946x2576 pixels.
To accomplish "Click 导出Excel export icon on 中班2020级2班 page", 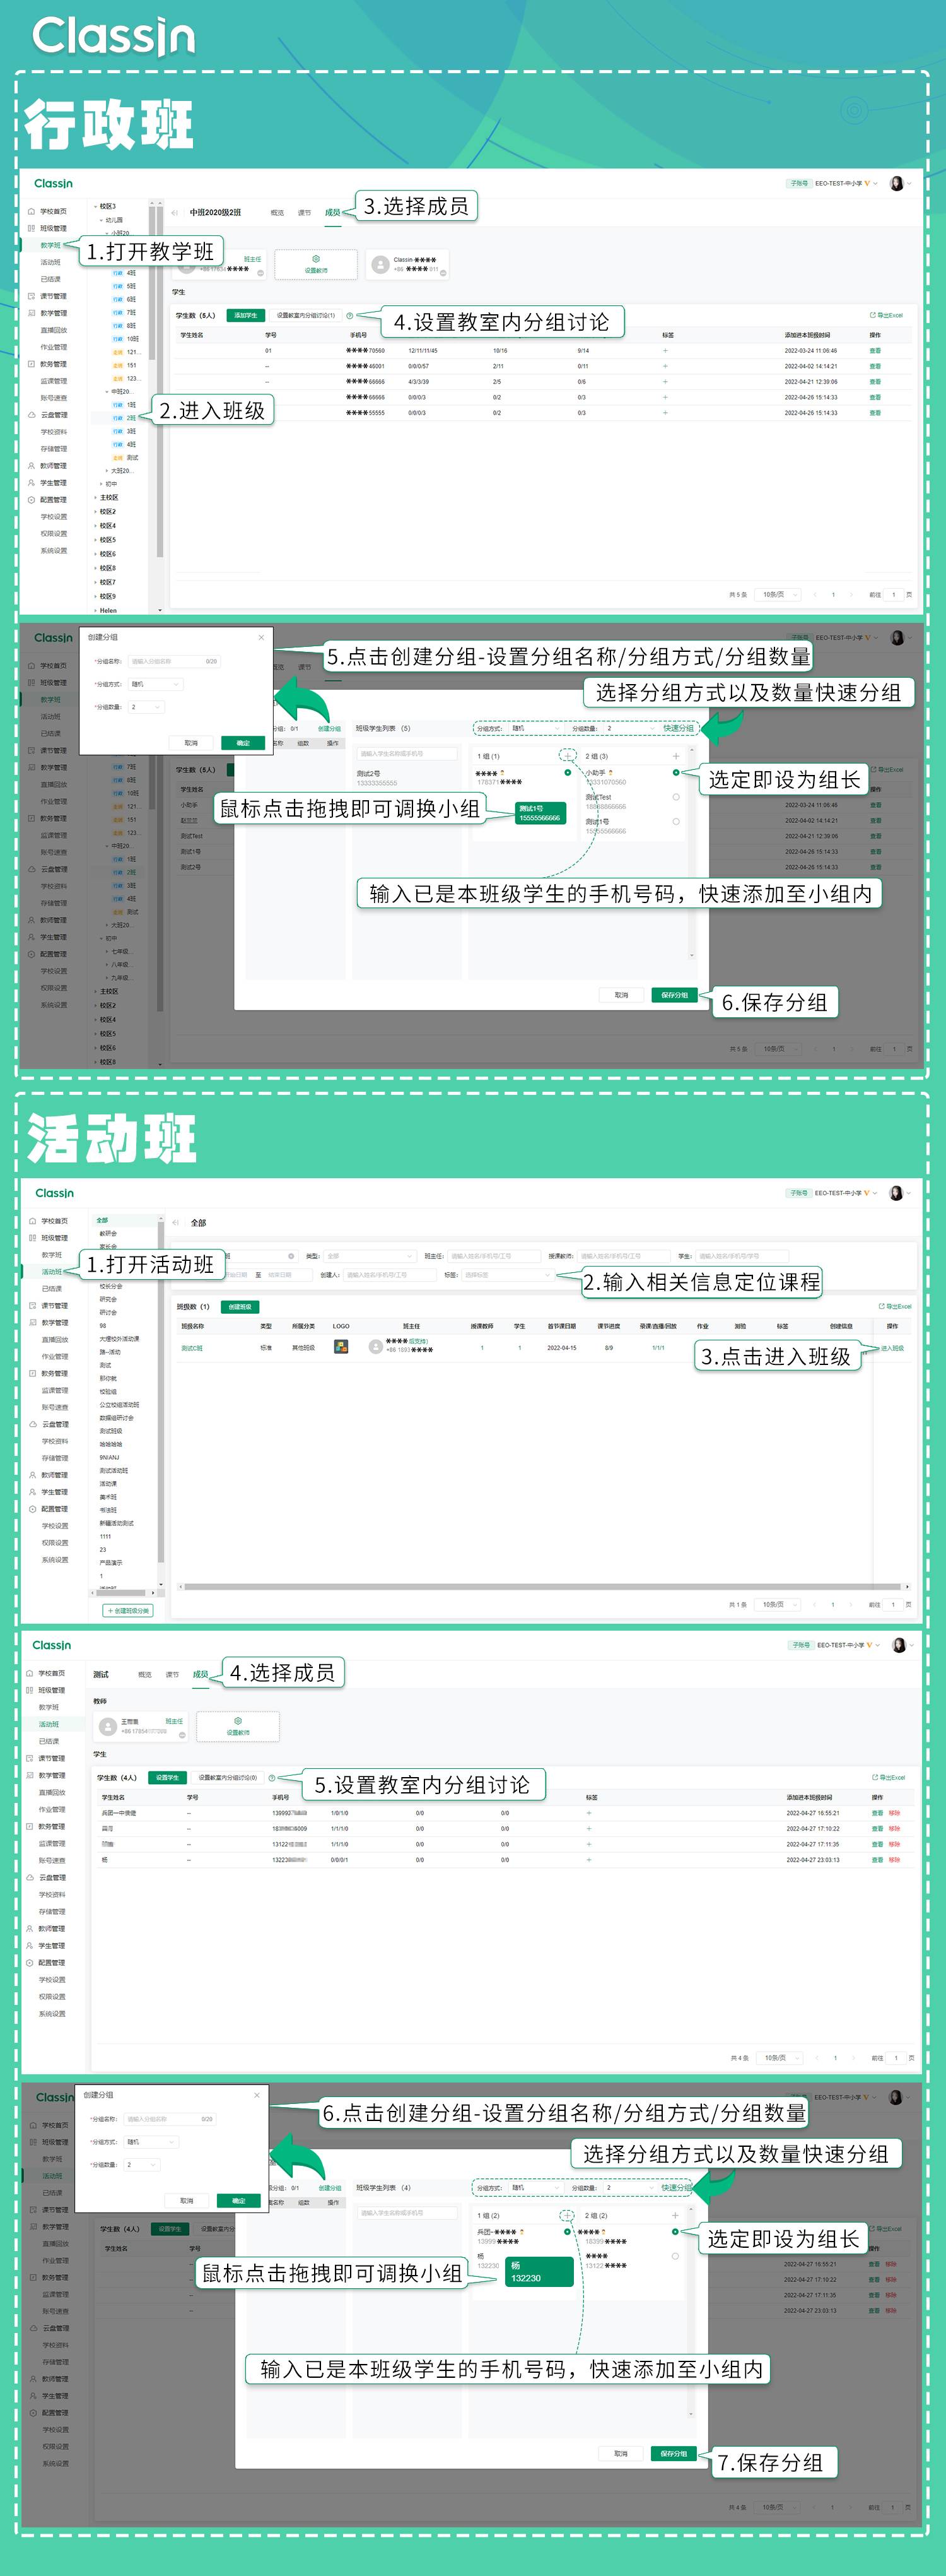I will pyautogui.click(x=872, y=316).
